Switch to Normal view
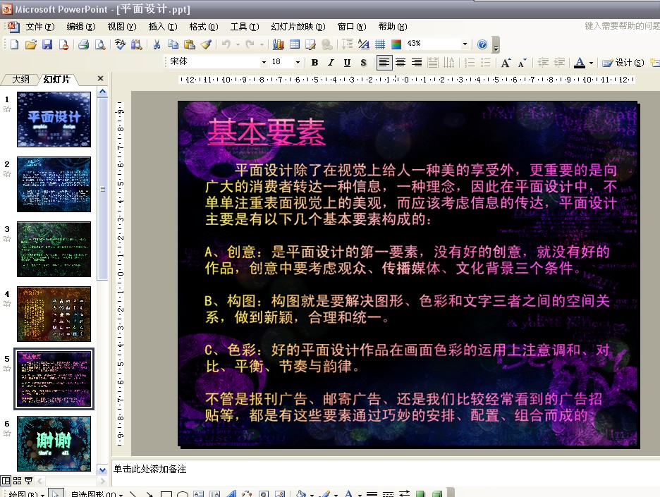660x497 pixels. point(6,481)
